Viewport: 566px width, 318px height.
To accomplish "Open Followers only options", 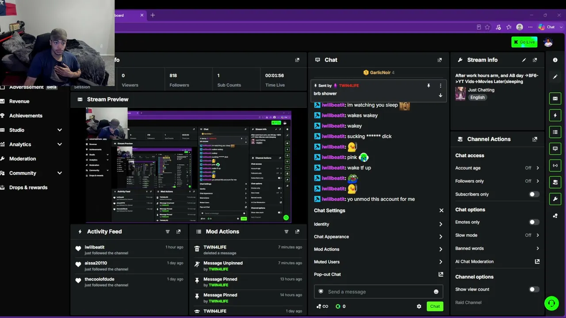I will [497, 181].
